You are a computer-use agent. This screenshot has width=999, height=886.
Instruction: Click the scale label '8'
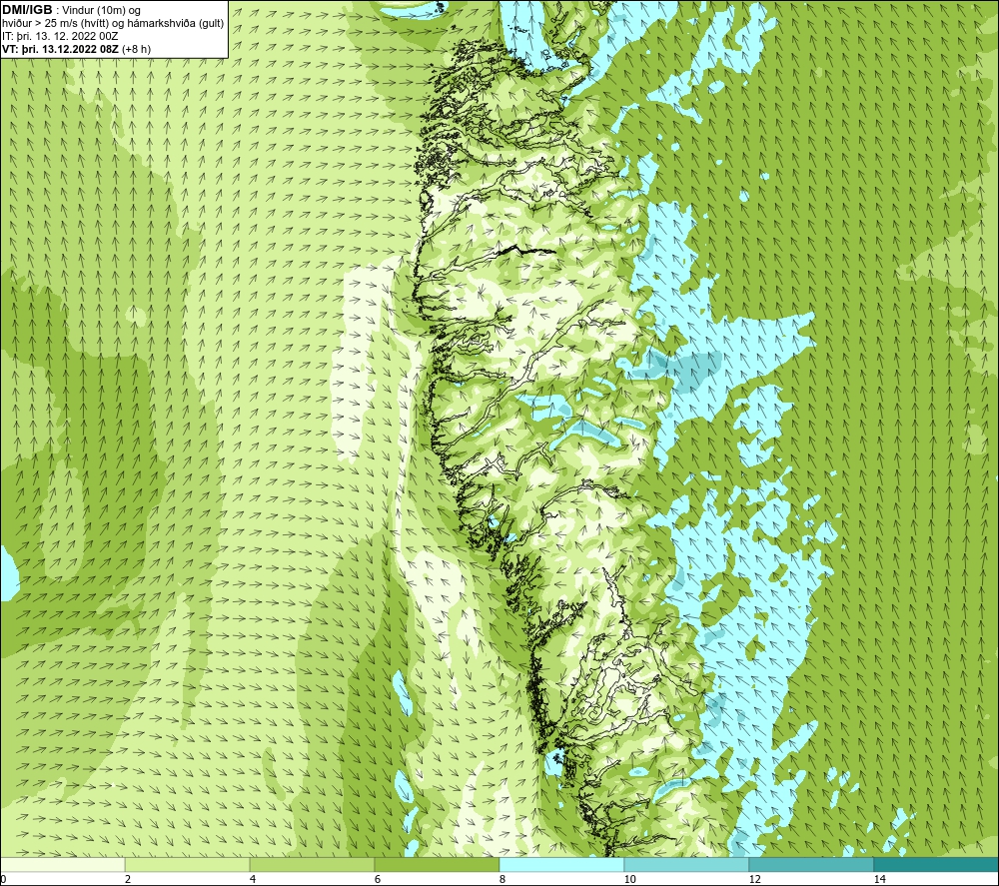[502, 879]
